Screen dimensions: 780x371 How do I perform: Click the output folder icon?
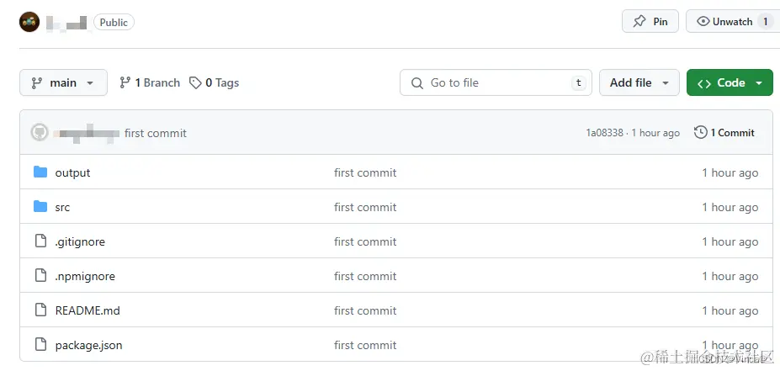[40, 172]
